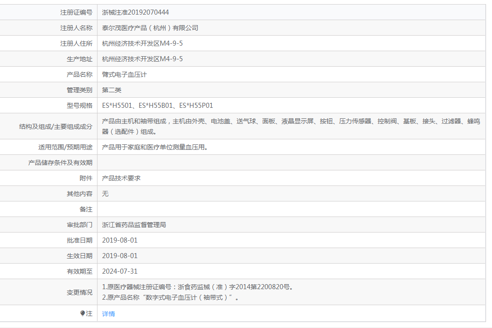Select product name 臂式电子血压计
492x328 pixels.
click(124, 74)
